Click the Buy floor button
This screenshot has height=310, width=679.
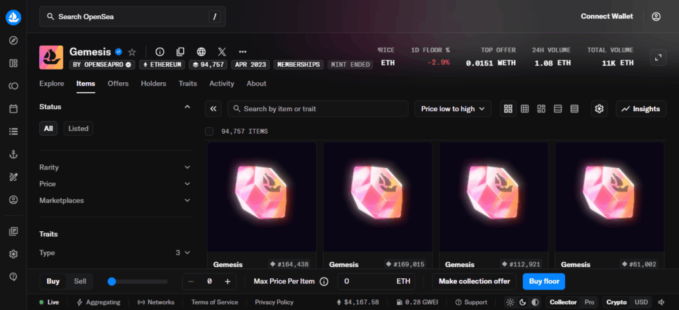coord(544,282)
